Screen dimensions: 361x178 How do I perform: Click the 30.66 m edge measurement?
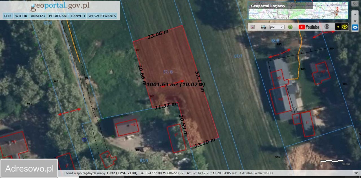(142, 75)
